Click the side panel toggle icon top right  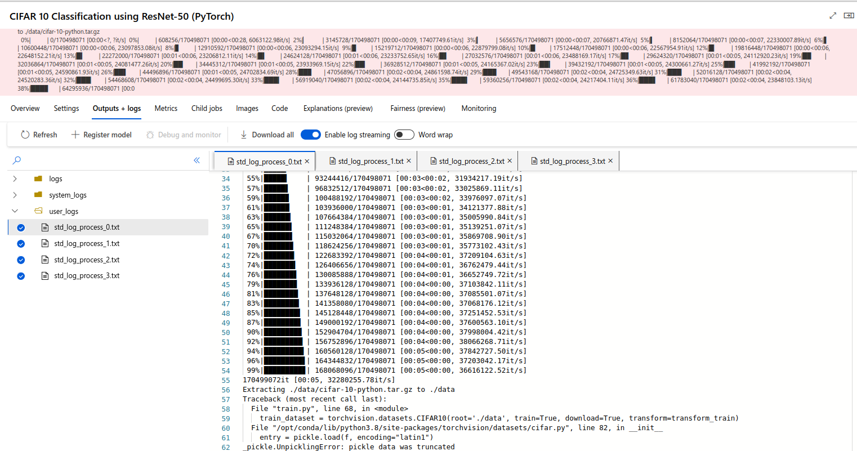pos(849,16)
